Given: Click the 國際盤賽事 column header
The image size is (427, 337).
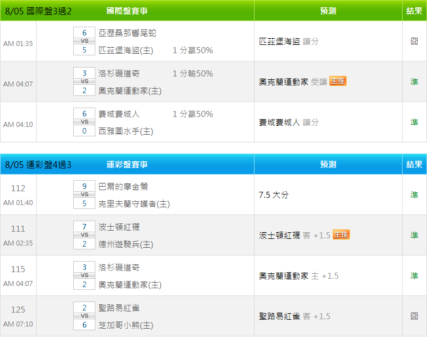Looking at the screenshot, I should 127,11.
